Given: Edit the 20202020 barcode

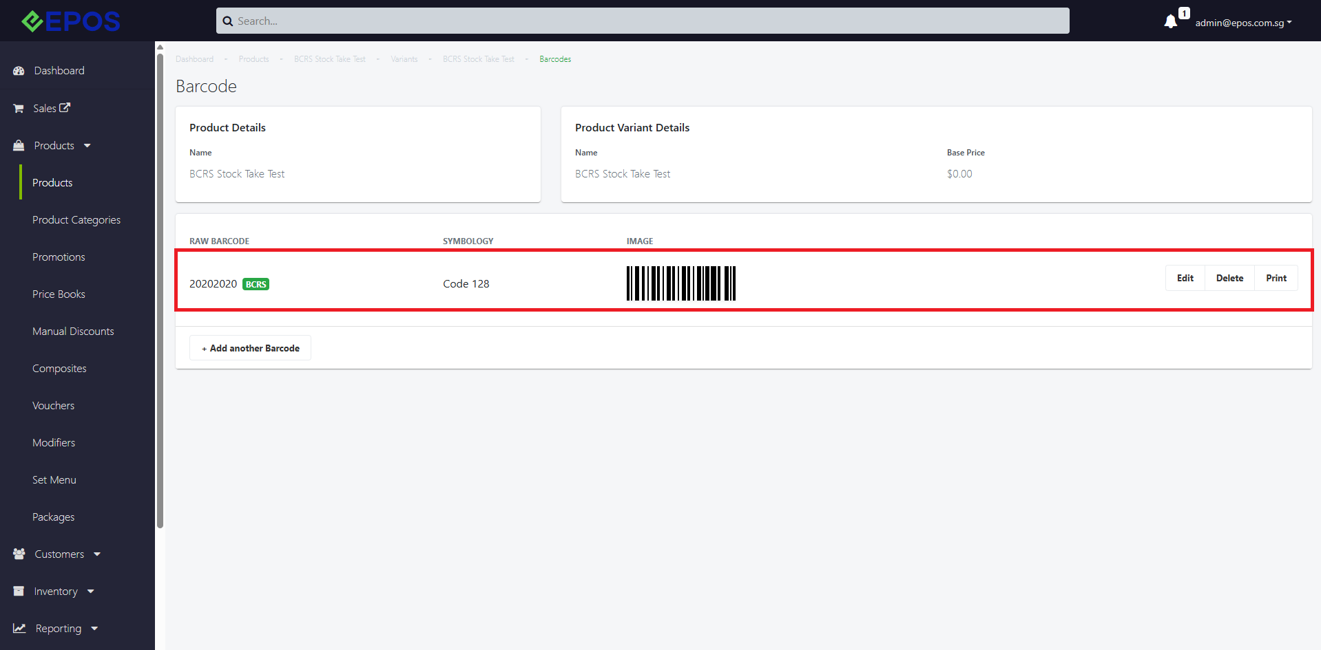Looking at the screenshot, I should point(1185,278).
